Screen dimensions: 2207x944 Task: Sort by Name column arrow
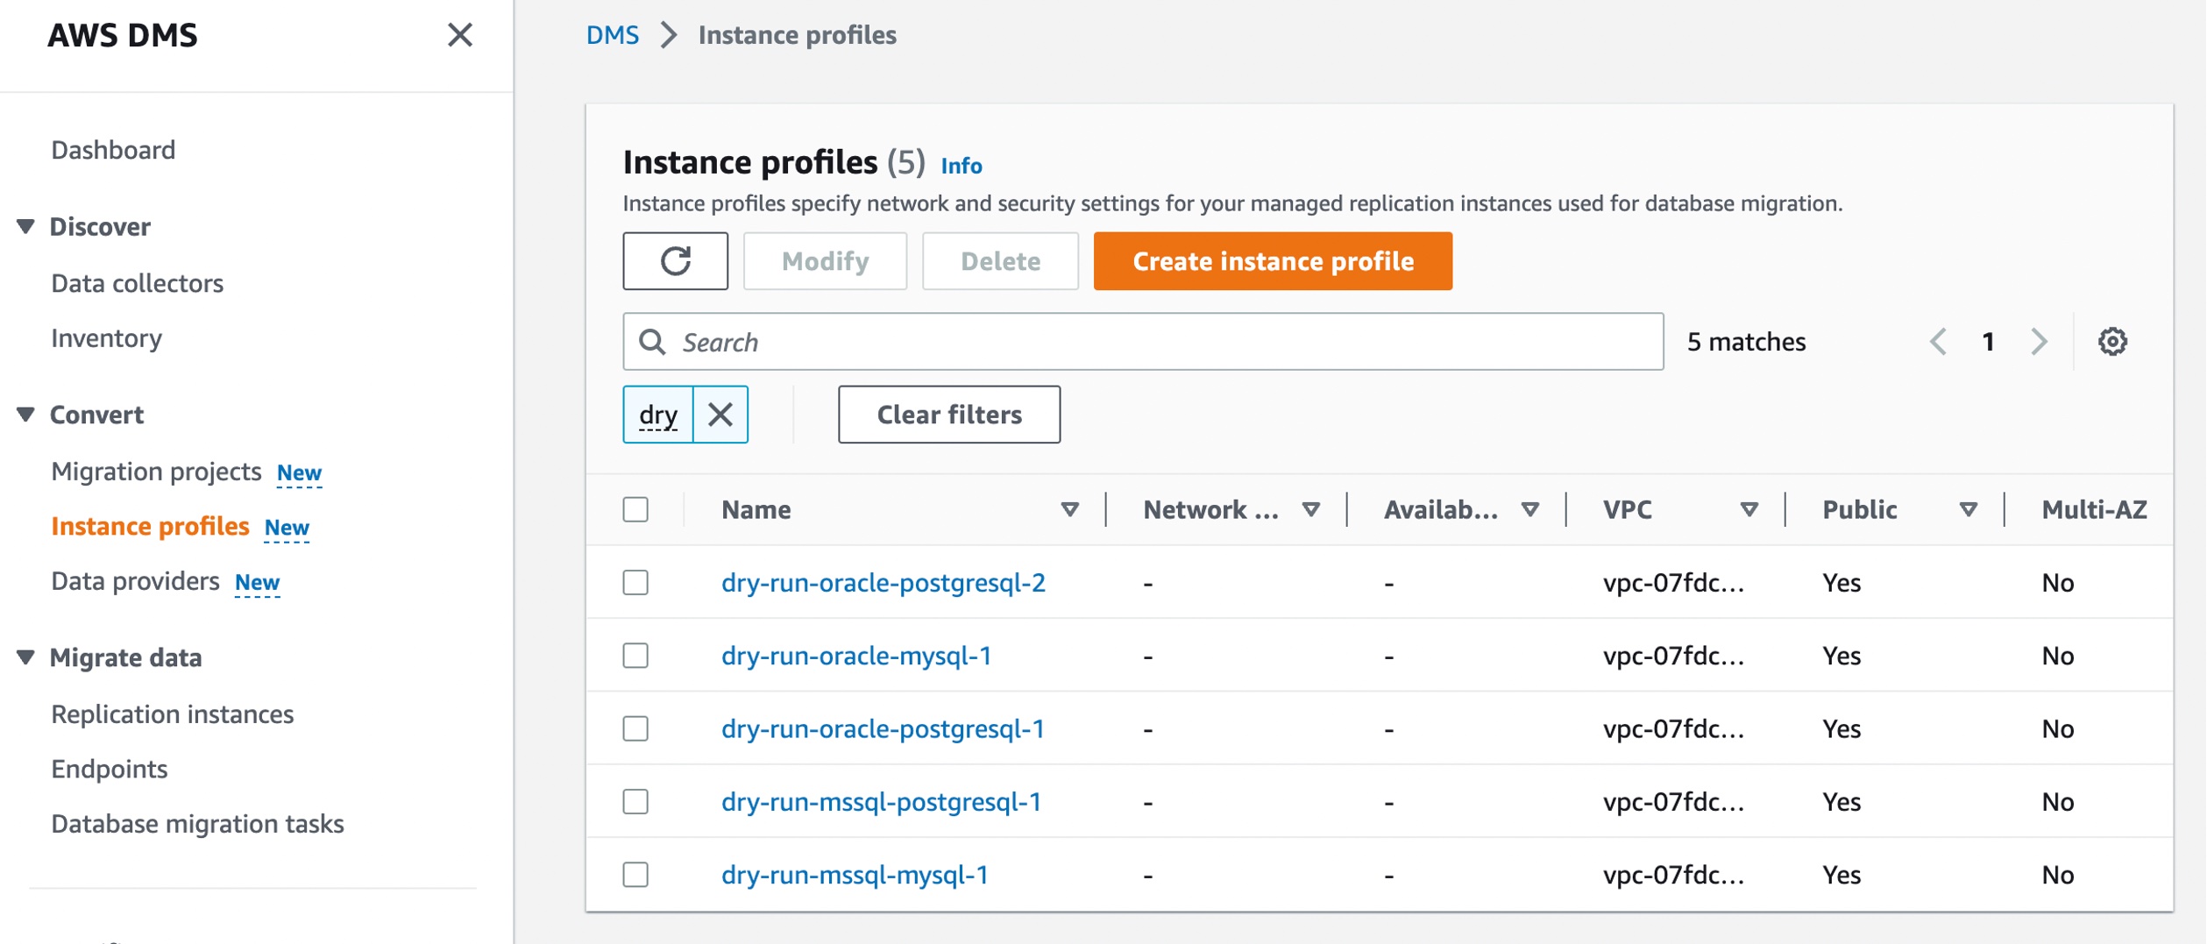point(1069,510)
